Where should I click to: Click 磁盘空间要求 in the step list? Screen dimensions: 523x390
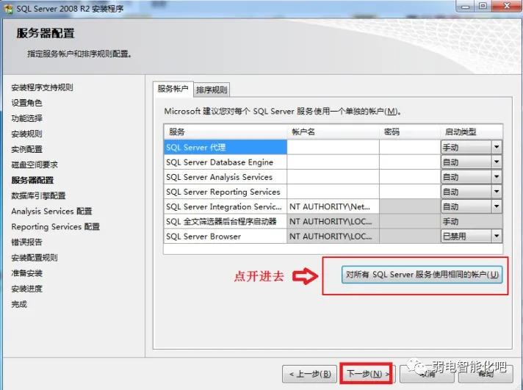click(x=35, y=165)
